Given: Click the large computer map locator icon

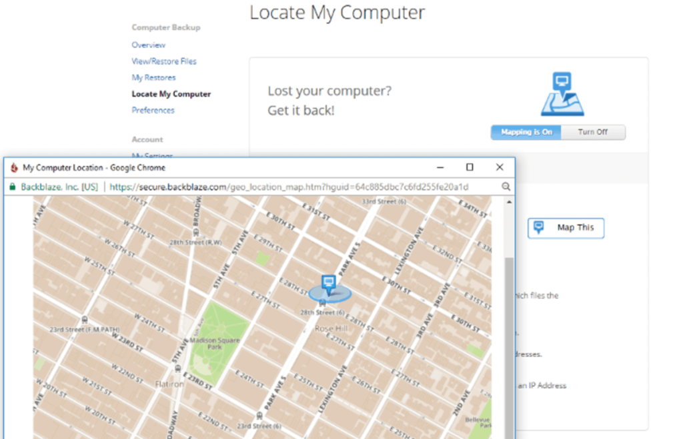Looking at the screenshot, I should pos(562,94).
